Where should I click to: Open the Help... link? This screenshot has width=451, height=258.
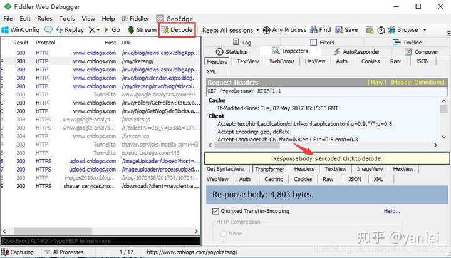tap(391, 212)
